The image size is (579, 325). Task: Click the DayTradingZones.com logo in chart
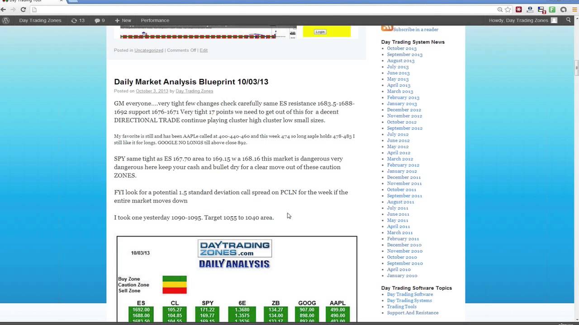235,249
